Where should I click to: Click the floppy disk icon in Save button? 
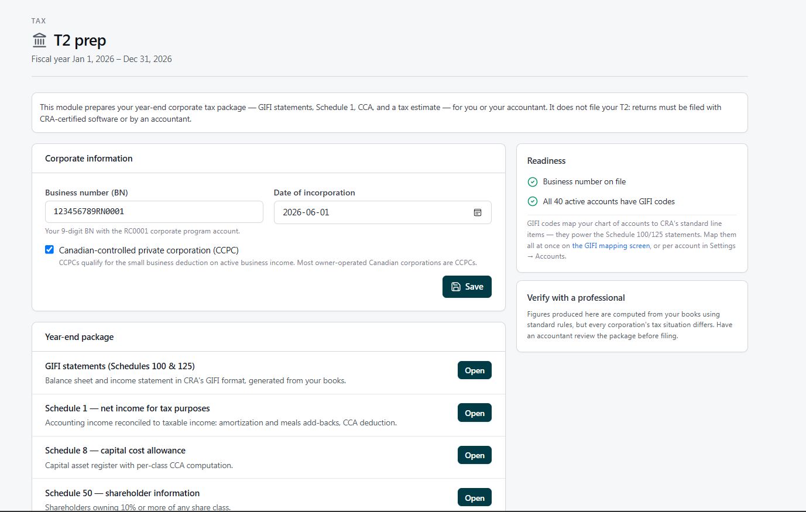coord(456,287)
